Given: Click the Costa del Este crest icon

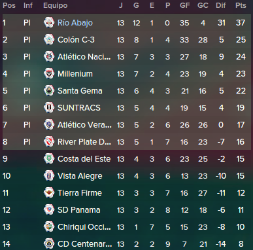Looking at the screenshot, I should [x=49, y=159].
